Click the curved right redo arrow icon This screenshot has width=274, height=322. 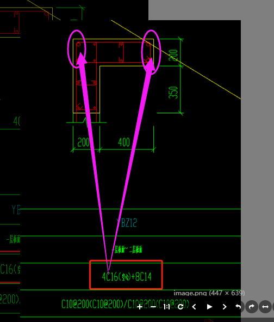(252, 307)
